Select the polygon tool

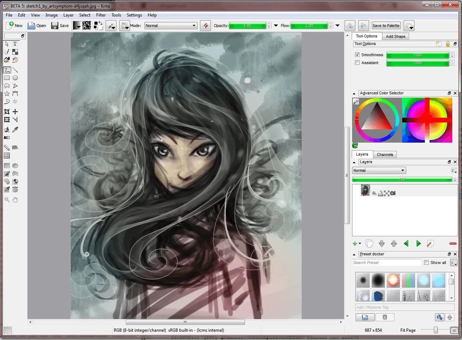7,86
